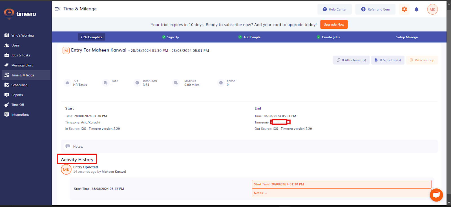Screen dimensions: 451x207
Task: Click View on map button
Action: (x=422, y=60)
